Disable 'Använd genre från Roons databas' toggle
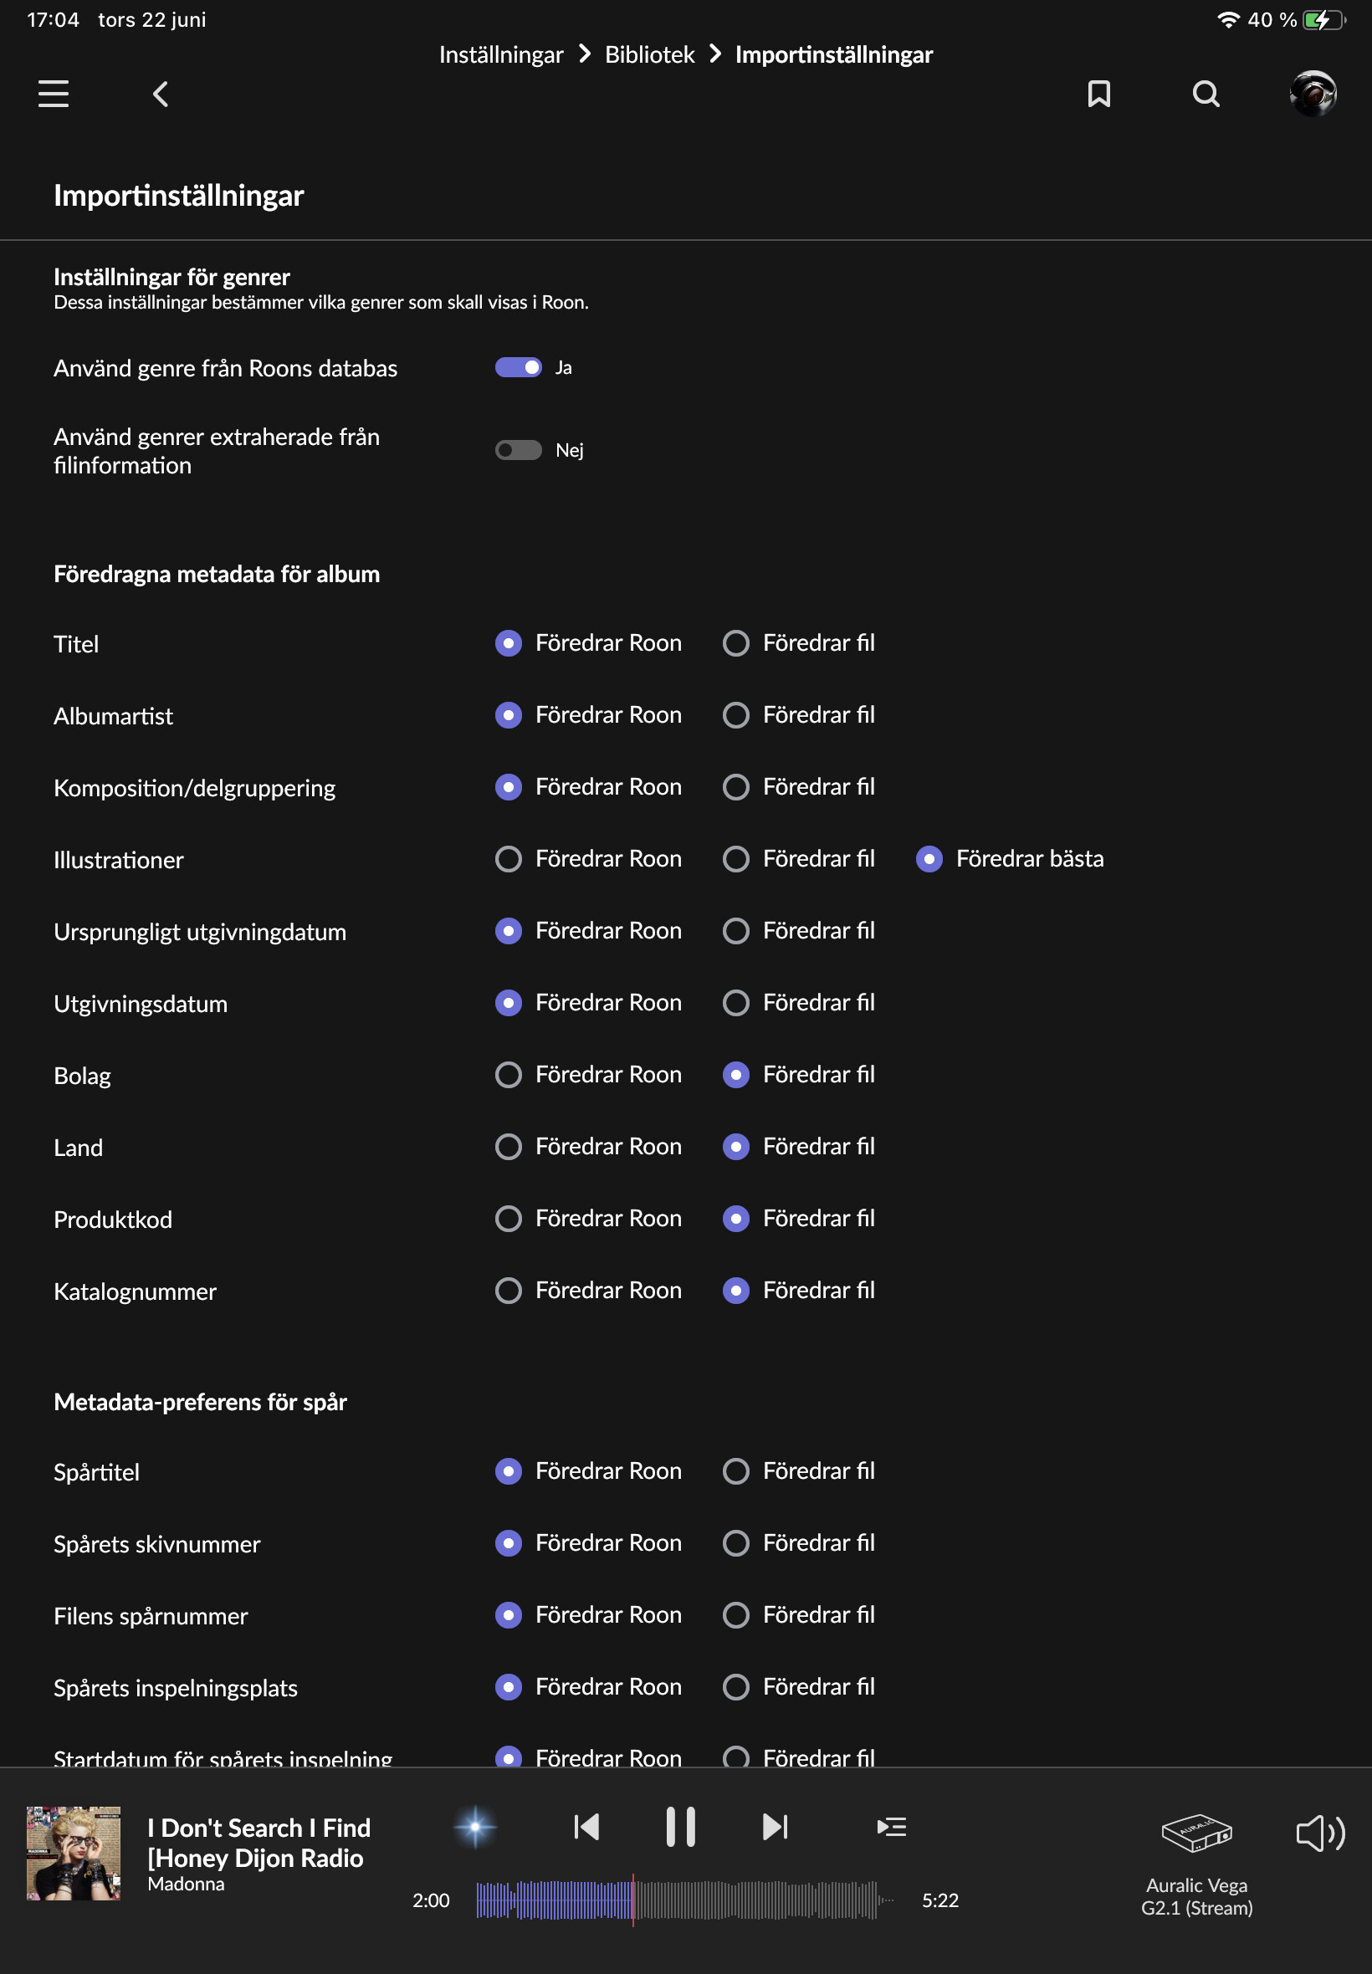Screen dimensions: 1372x1974 (x=519, y=368)
